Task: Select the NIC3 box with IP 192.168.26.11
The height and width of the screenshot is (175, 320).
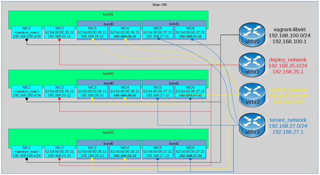Action: point(92,32)
